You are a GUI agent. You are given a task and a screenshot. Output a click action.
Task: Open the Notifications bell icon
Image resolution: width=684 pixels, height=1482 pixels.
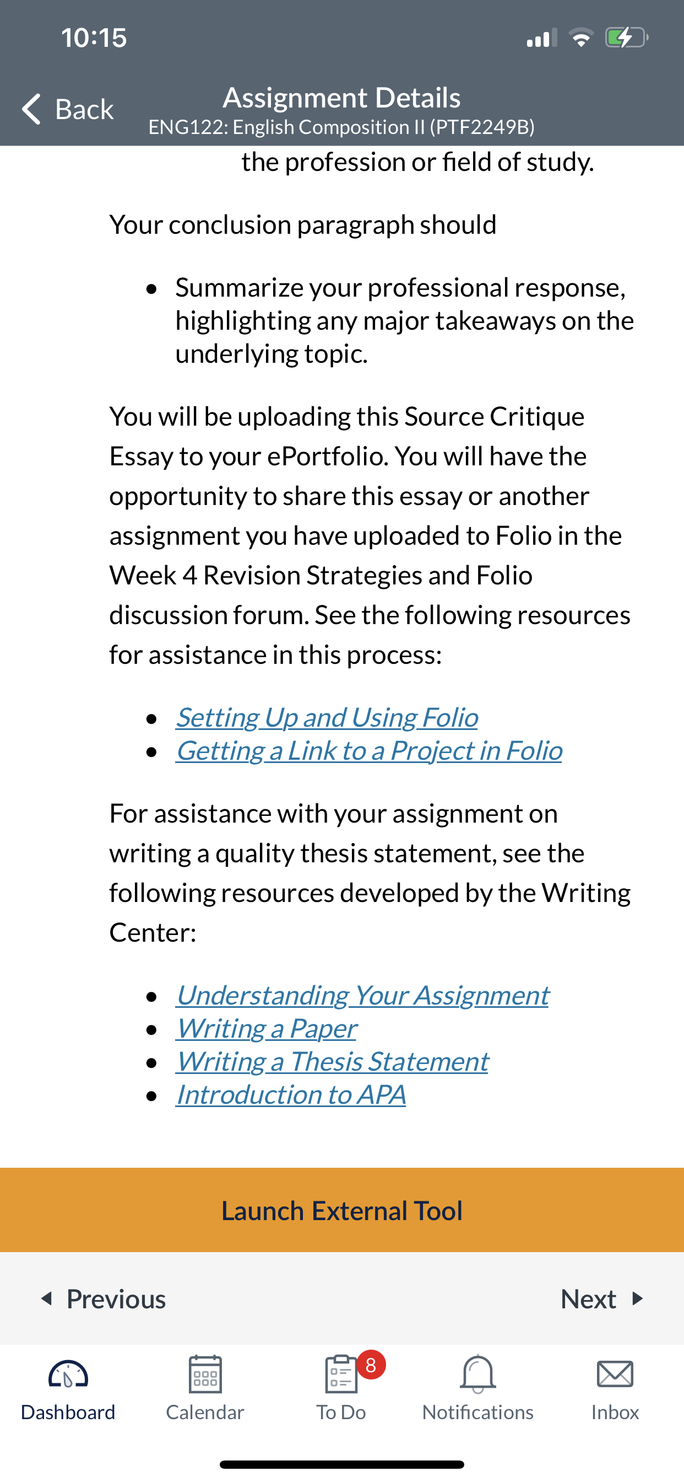[477, 1374]
